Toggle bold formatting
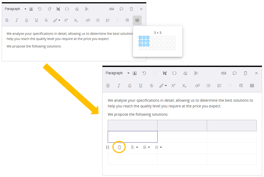 [7, 20]
